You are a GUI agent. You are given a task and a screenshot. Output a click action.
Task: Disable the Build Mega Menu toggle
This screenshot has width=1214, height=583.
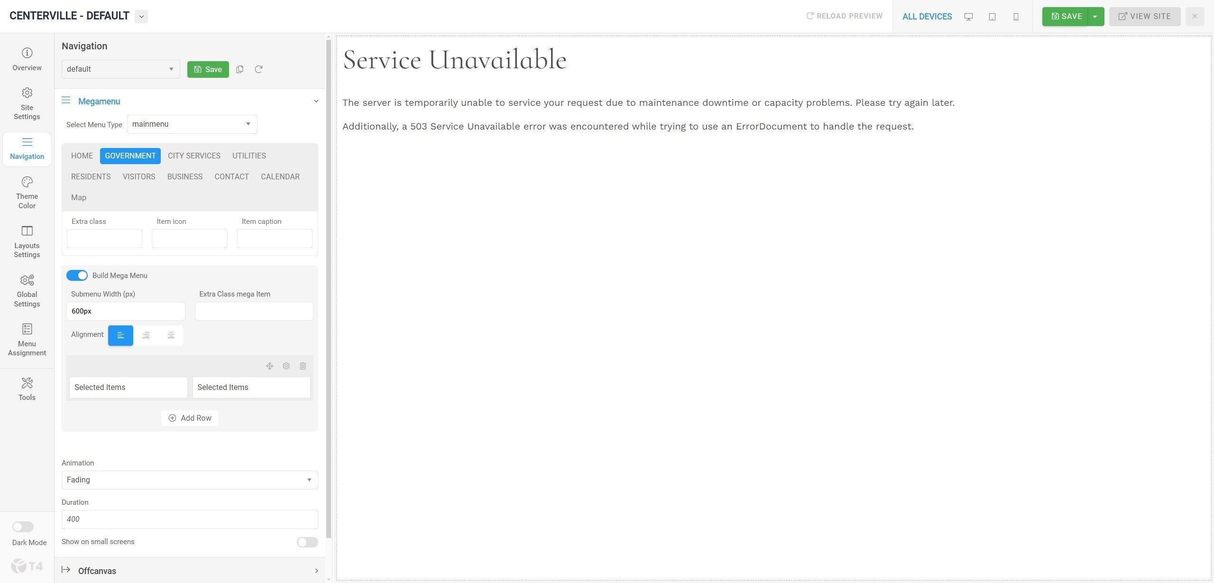77,276
